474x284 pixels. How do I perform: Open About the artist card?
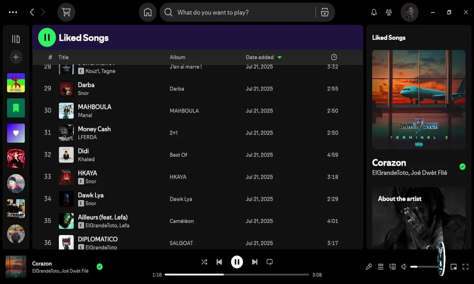pyautogui.click(x=419, y=218)
